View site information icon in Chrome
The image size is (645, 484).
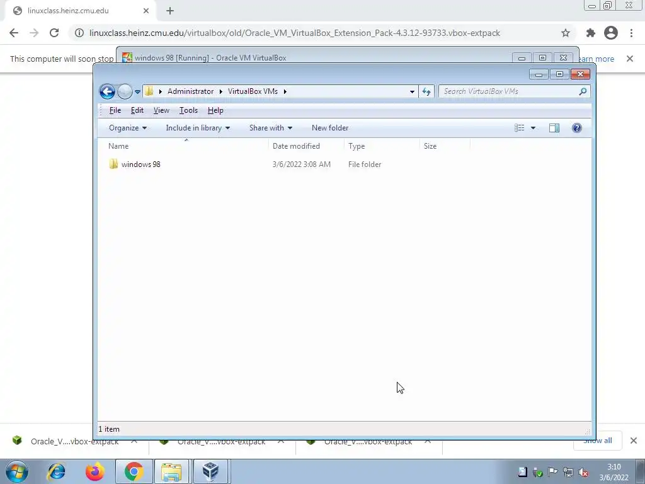coord(79,33)
